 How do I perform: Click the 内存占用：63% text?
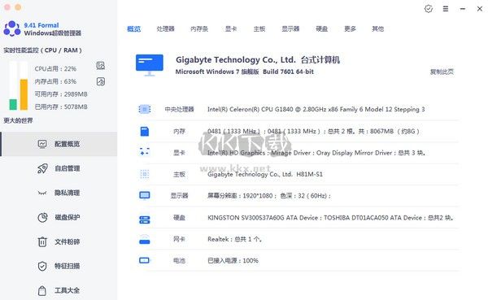pos(55,81)
